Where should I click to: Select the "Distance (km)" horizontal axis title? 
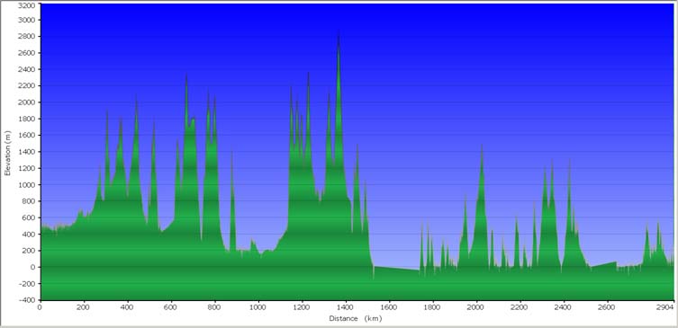(x=356, y=319)
